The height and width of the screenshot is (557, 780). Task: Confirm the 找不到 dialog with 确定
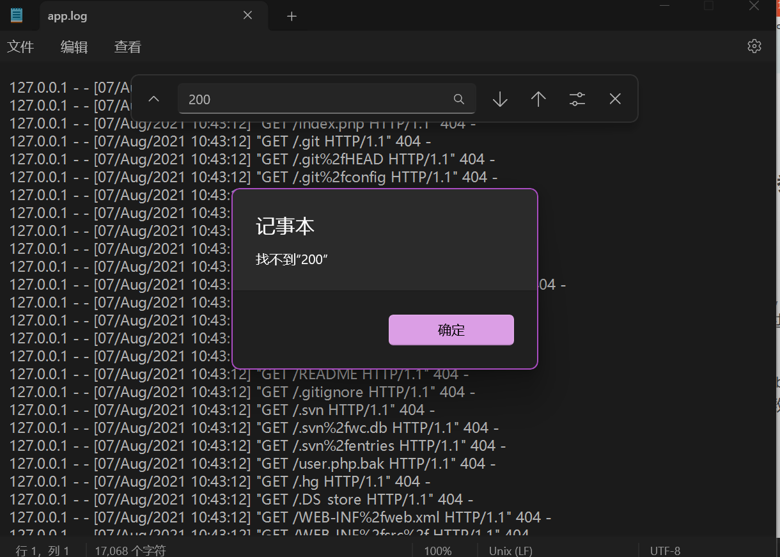tap(451, 330)
